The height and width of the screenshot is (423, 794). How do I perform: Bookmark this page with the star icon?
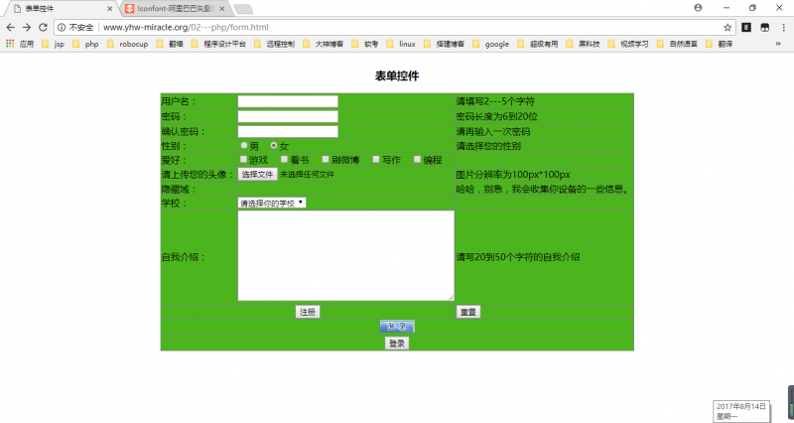(728, 27)
